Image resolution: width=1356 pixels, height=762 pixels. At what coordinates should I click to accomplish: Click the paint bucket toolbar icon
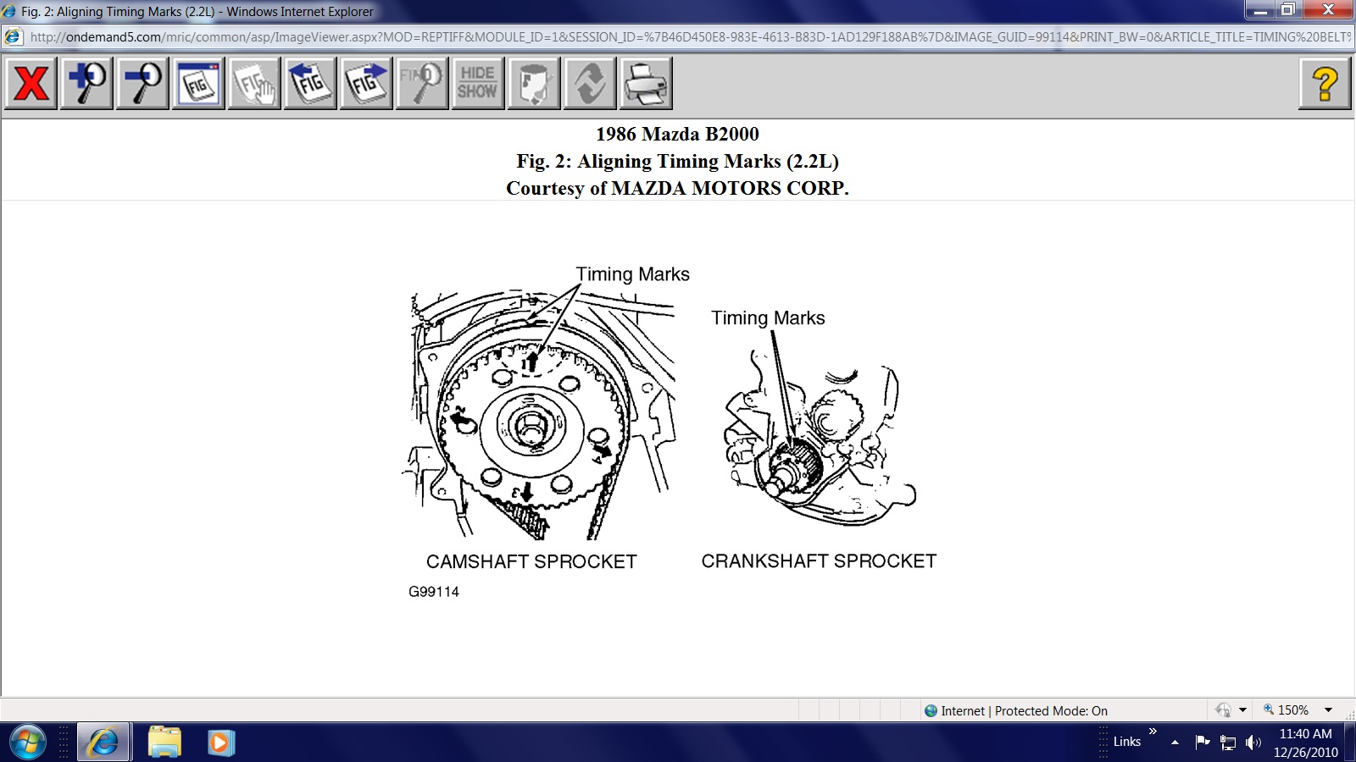coord(534,83)
